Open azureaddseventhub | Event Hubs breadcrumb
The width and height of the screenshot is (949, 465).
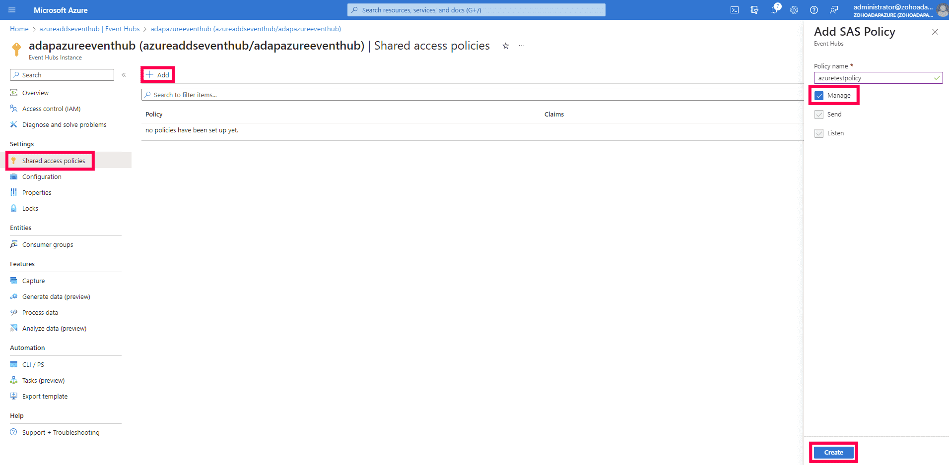pos(89,29)
